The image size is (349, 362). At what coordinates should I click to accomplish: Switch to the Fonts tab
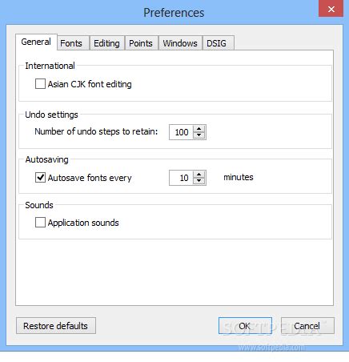click(x=73, y=43)
